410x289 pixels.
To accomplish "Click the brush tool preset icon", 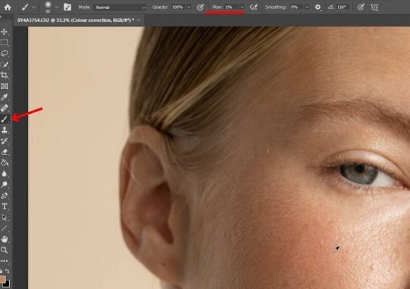I will click(x=25, y=7).
